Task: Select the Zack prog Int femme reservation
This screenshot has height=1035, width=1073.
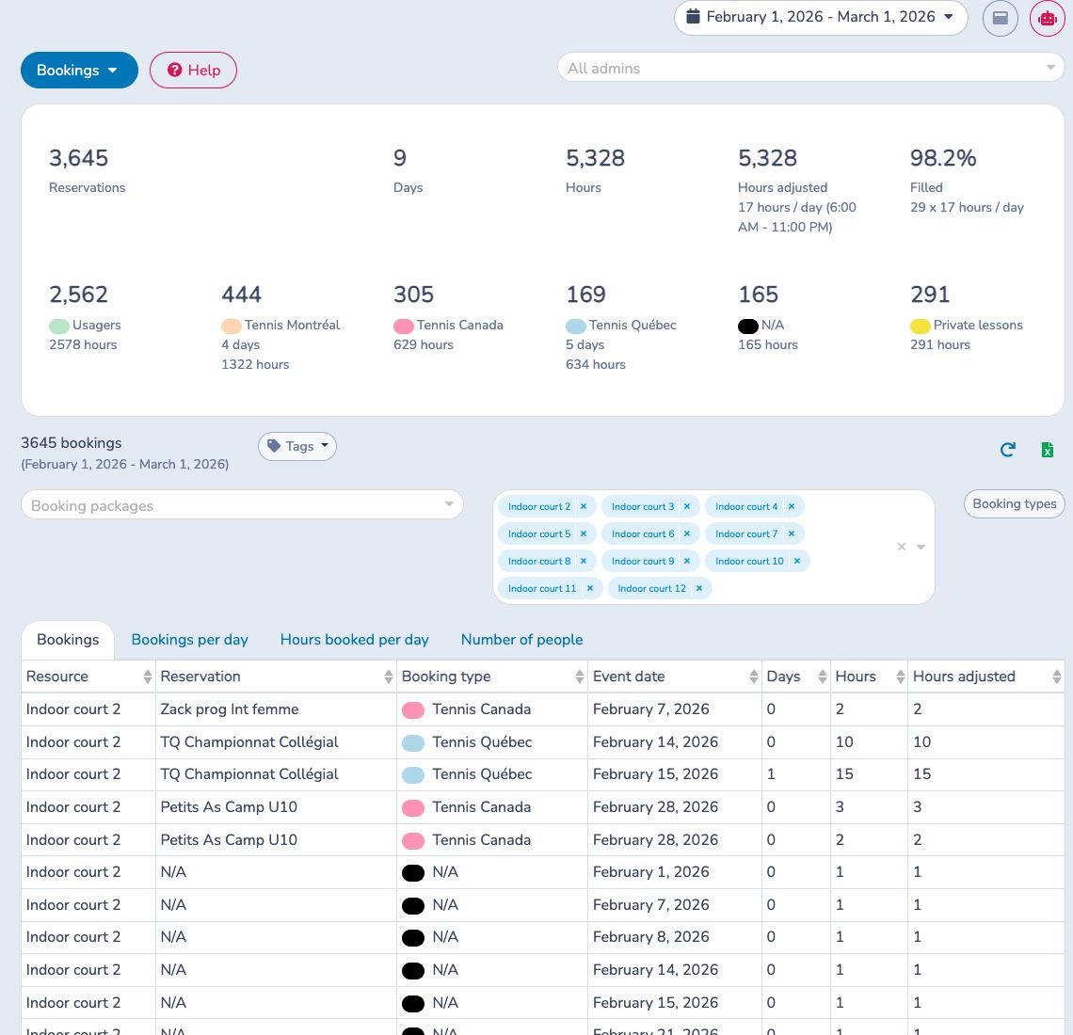Action: [x=230, y=709]
